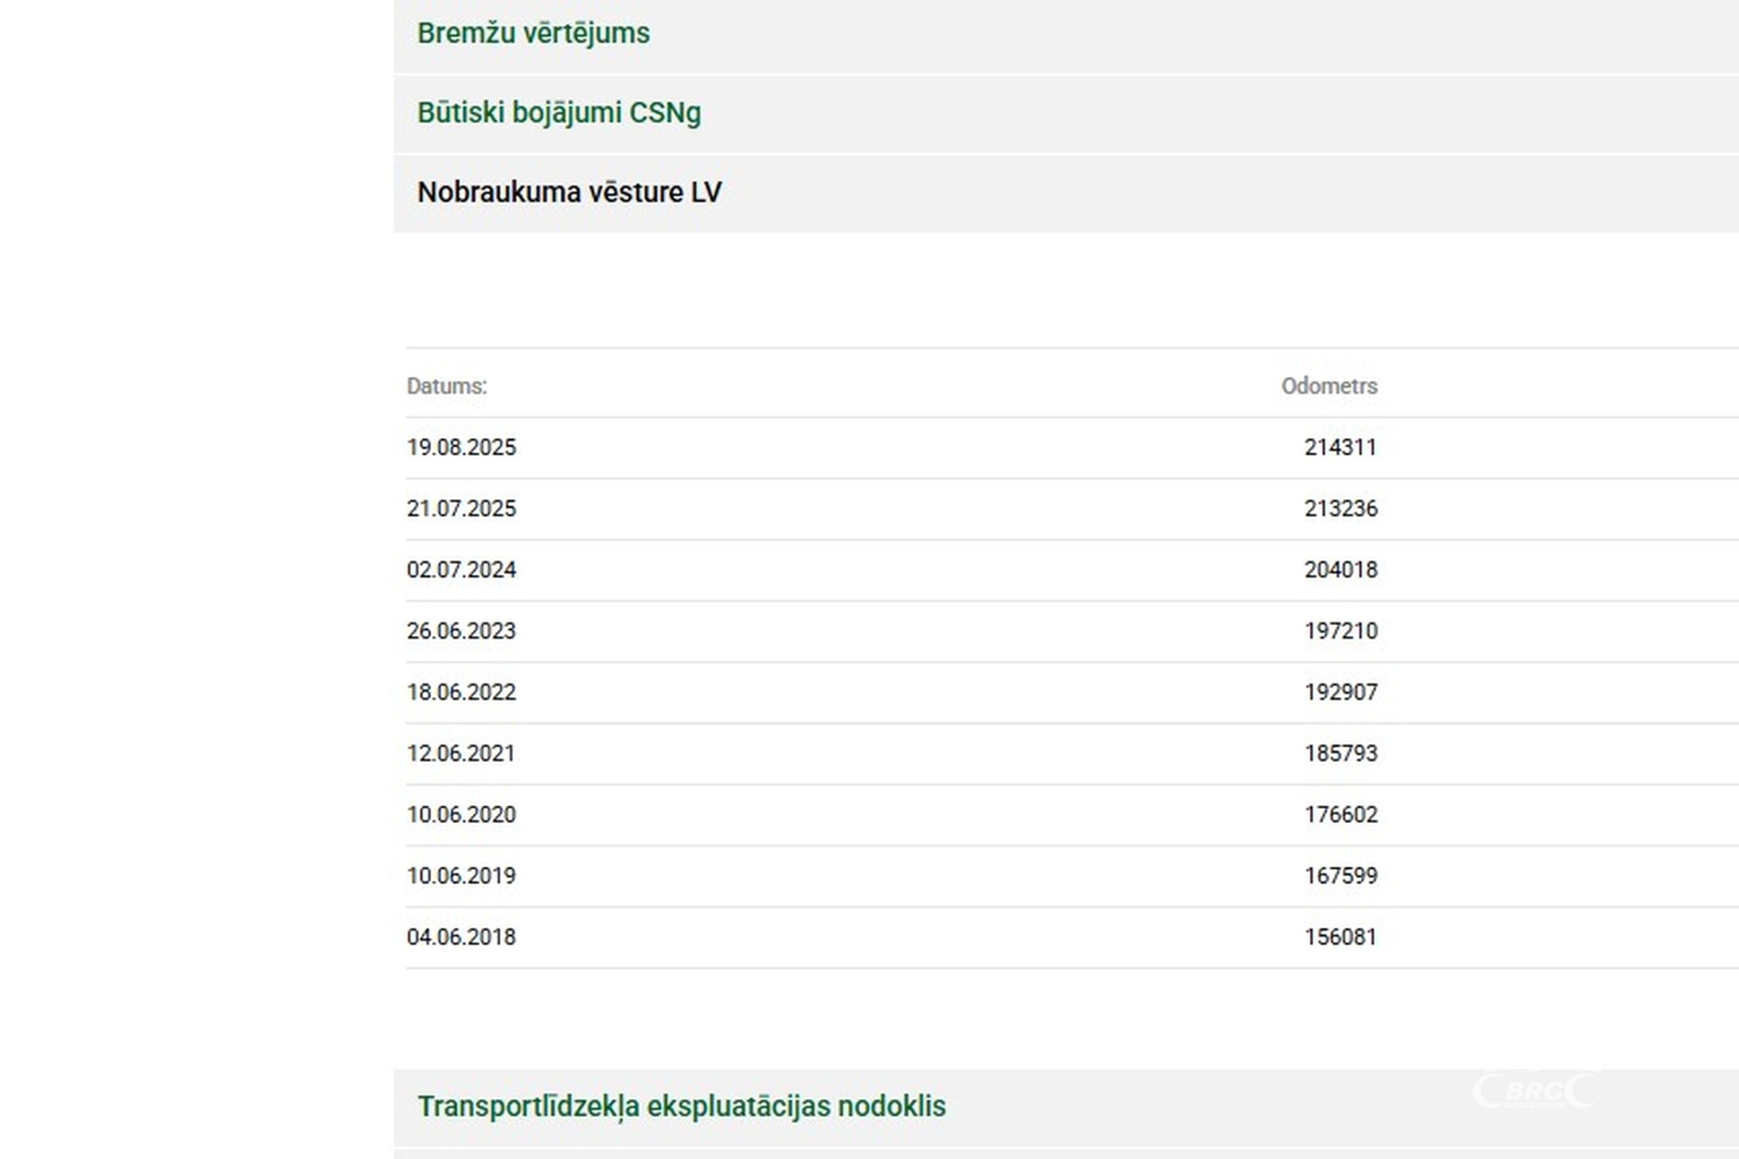This screenshot has height=1159, width=1739.
Task: Select the 19.08.2025 date entry
Action: 461,447
